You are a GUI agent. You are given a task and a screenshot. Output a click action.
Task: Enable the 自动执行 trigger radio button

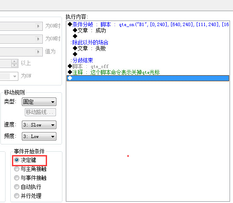(17, 187)
